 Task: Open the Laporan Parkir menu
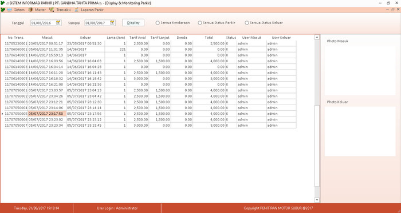click(92, 10)
